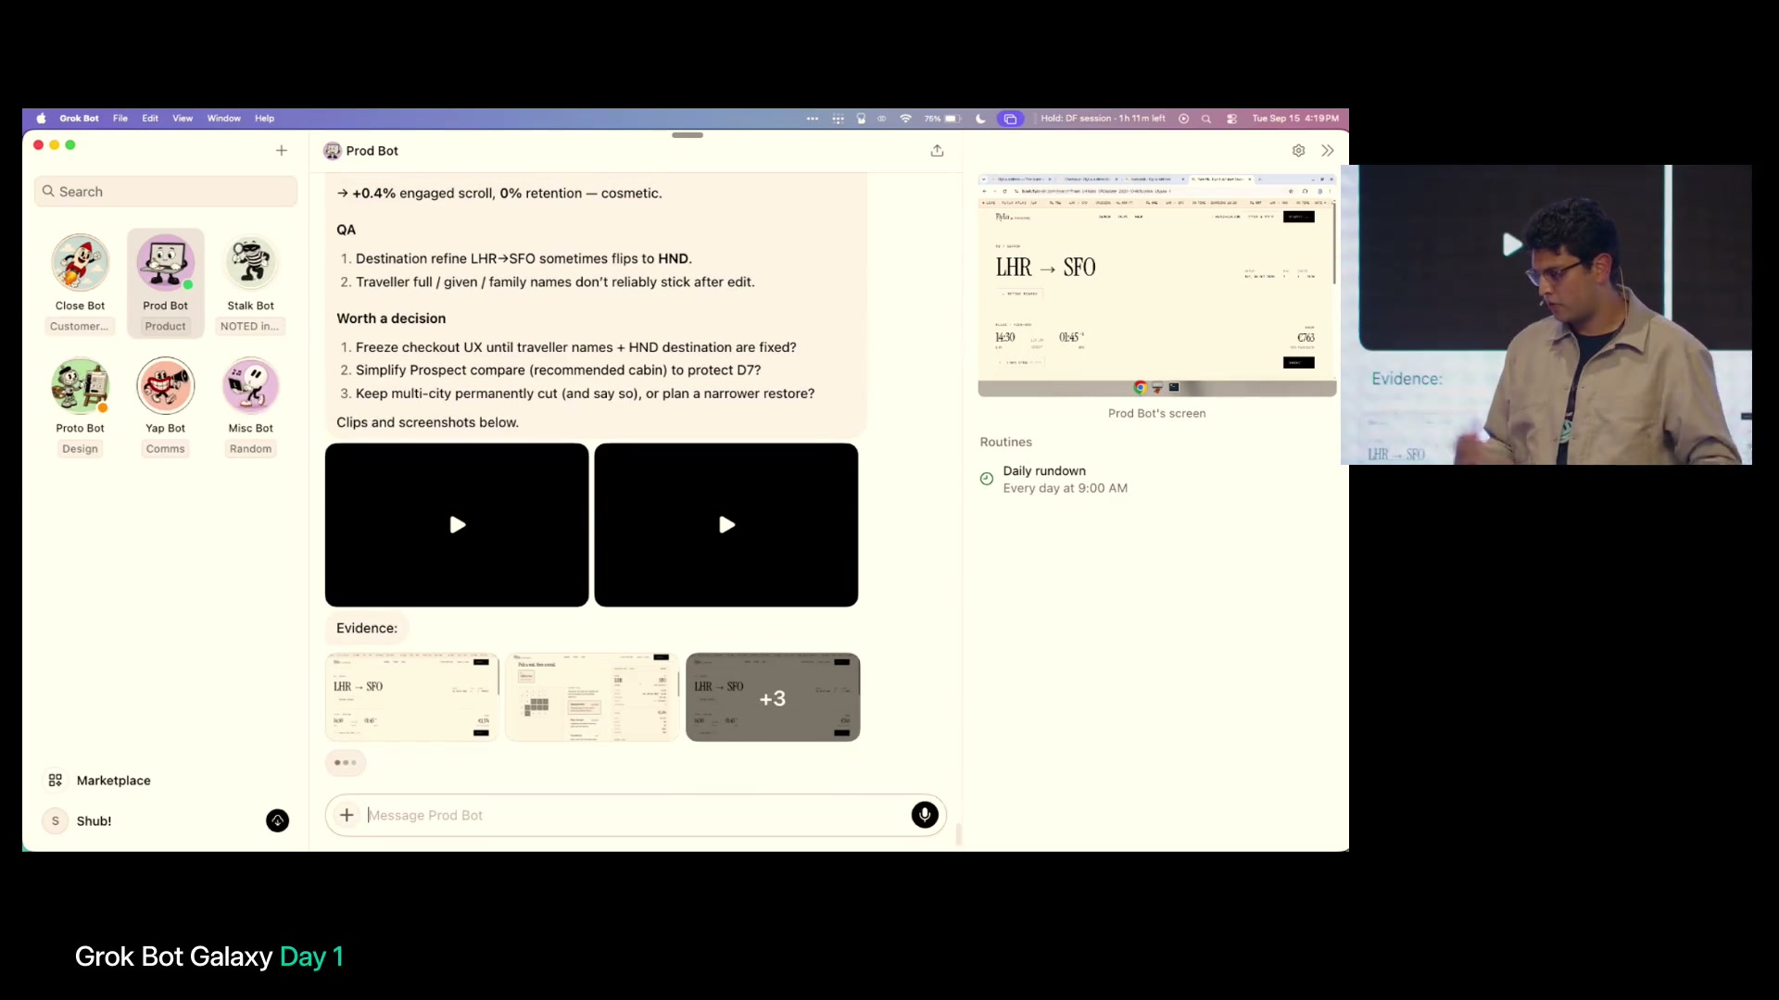Screen dimensions: 1779x1000
Task: Open the Grok Bot app menu
Action: [x=79, y=119]
